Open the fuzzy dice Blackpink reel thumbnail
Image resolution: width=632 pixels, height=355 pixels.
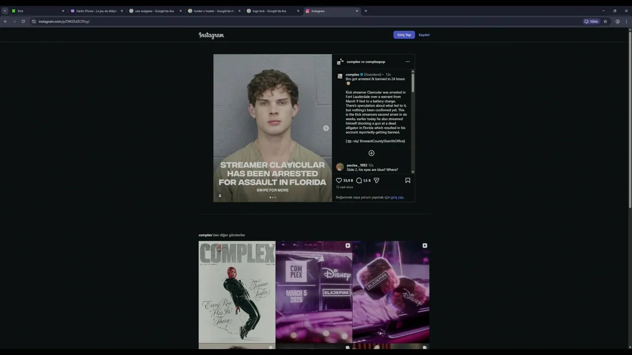[x=391, y=292]
